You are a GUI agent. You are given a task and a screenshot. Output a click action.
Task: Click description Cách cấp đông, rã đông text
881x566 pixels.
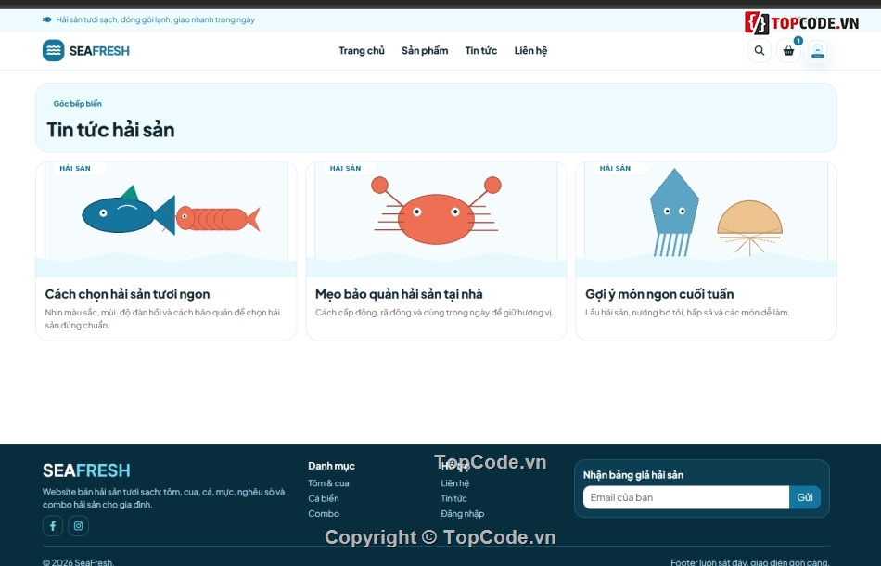434,313
